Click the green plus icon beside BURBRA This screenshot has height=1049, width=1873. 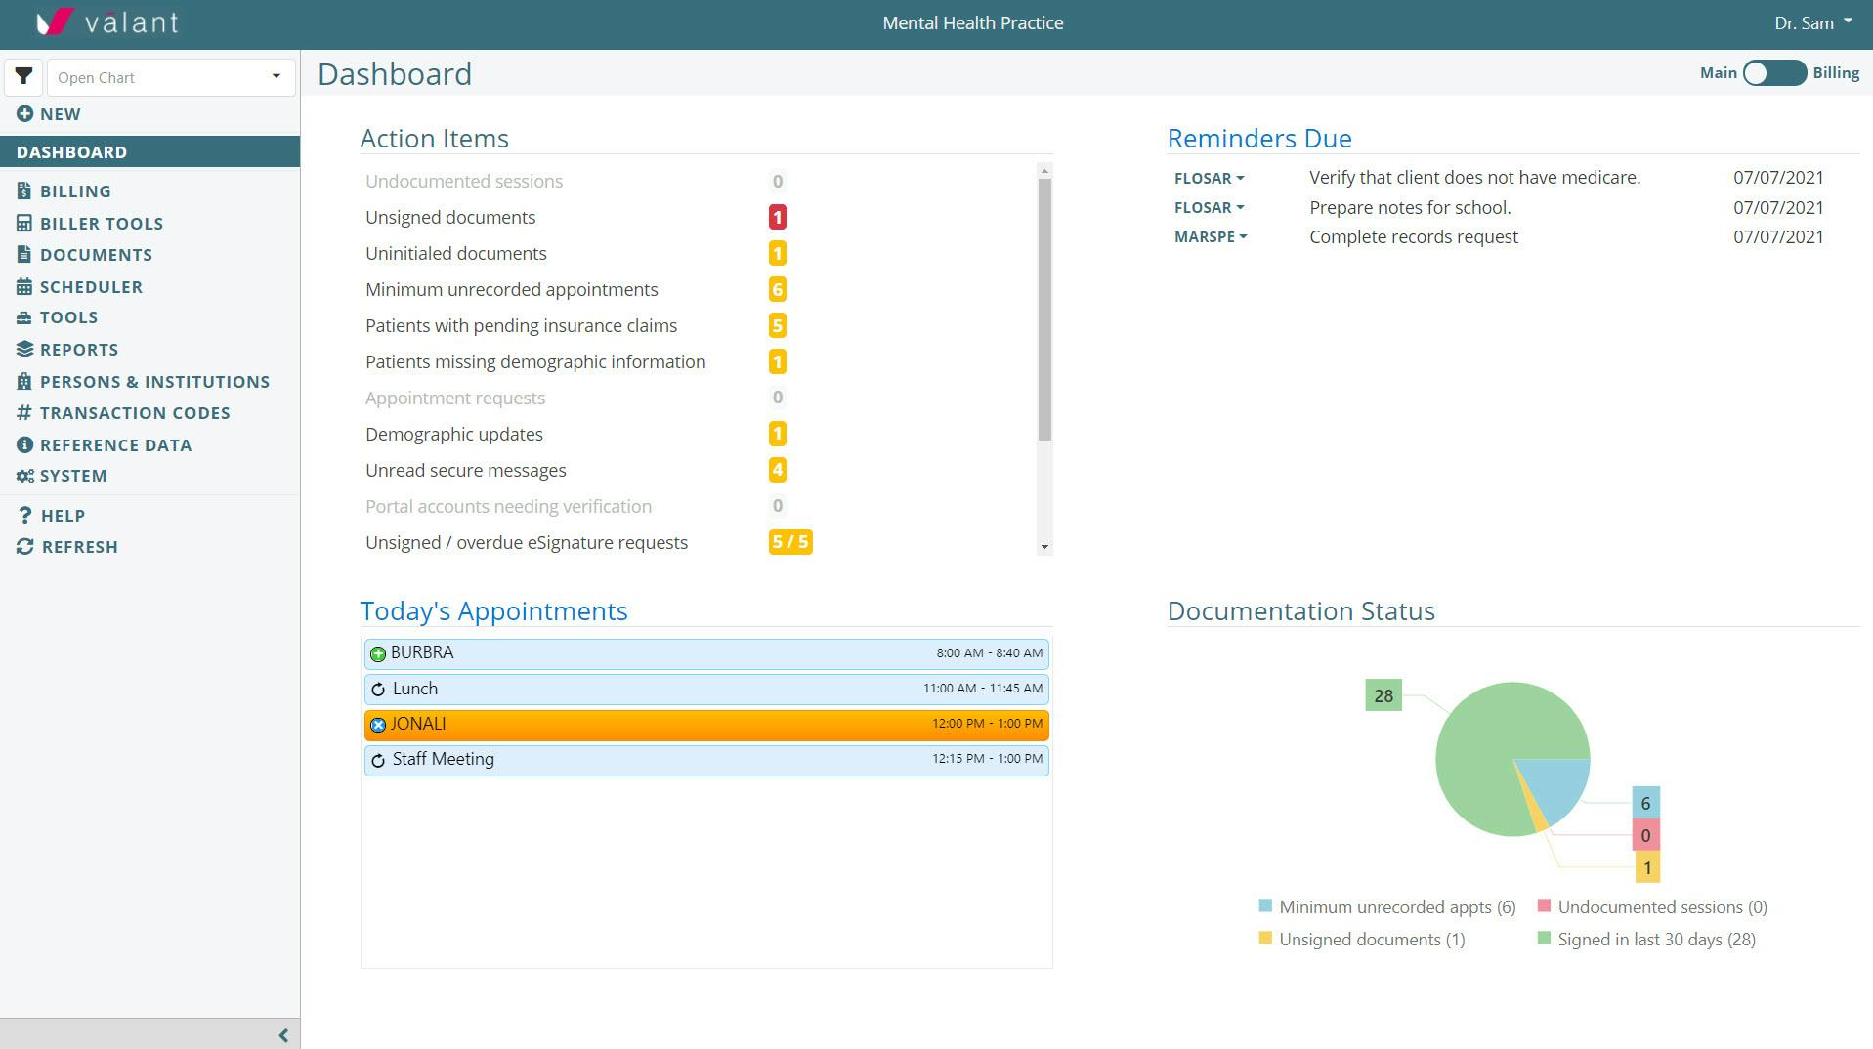pyautogui.click(x=378, y=652)
